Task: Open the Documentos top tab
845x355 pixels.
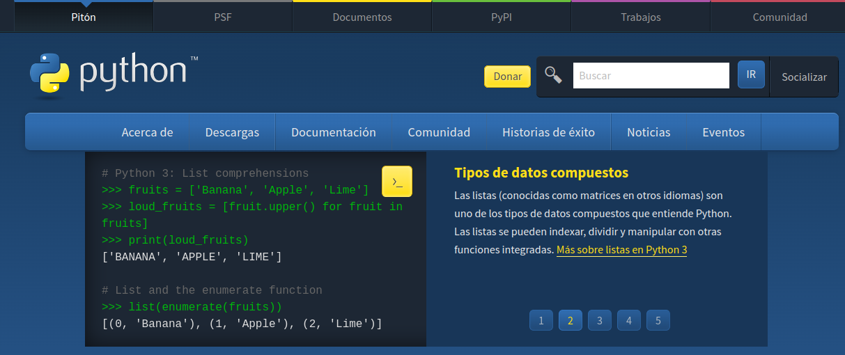Action: click(x=362, y=17)
